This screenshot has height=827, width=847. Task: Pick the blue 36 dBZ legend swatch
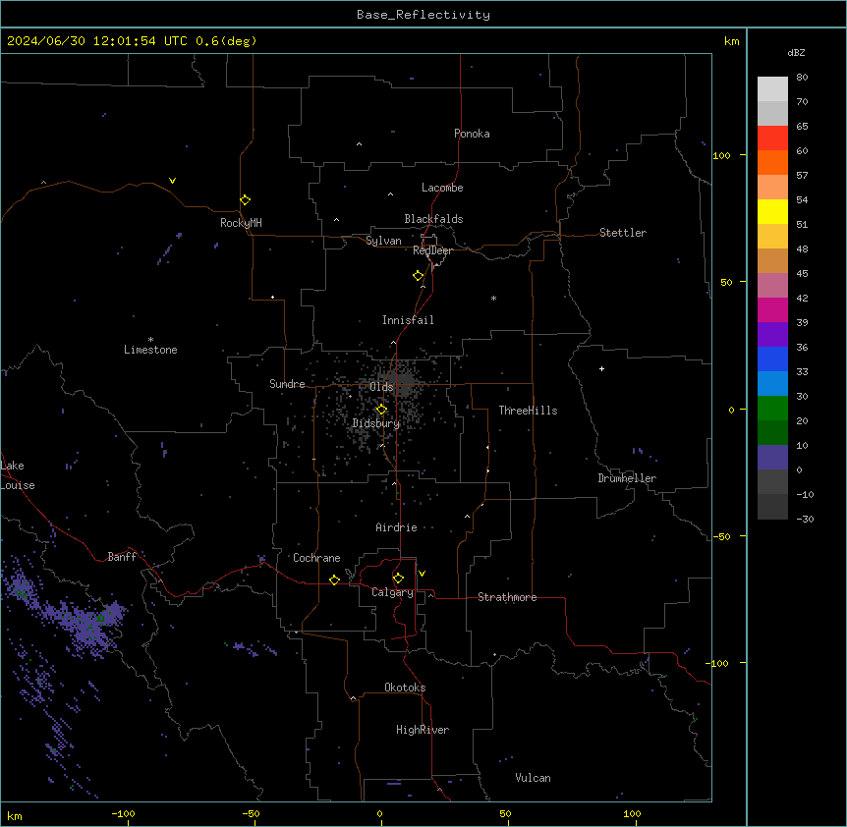click(772, 358)
